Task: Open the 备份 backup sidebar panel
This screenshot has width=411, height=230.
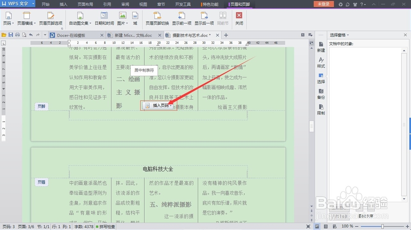Action: coord(321,94)
